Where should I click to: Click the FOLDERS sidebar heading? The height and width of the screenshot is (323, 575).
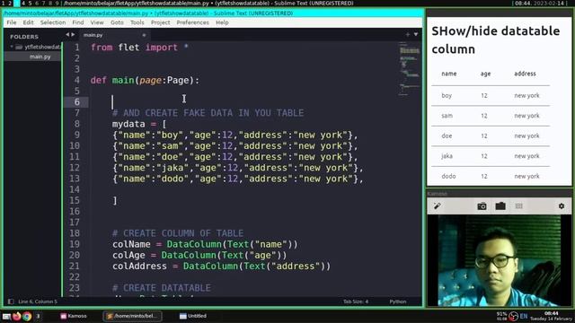(24, 37)
